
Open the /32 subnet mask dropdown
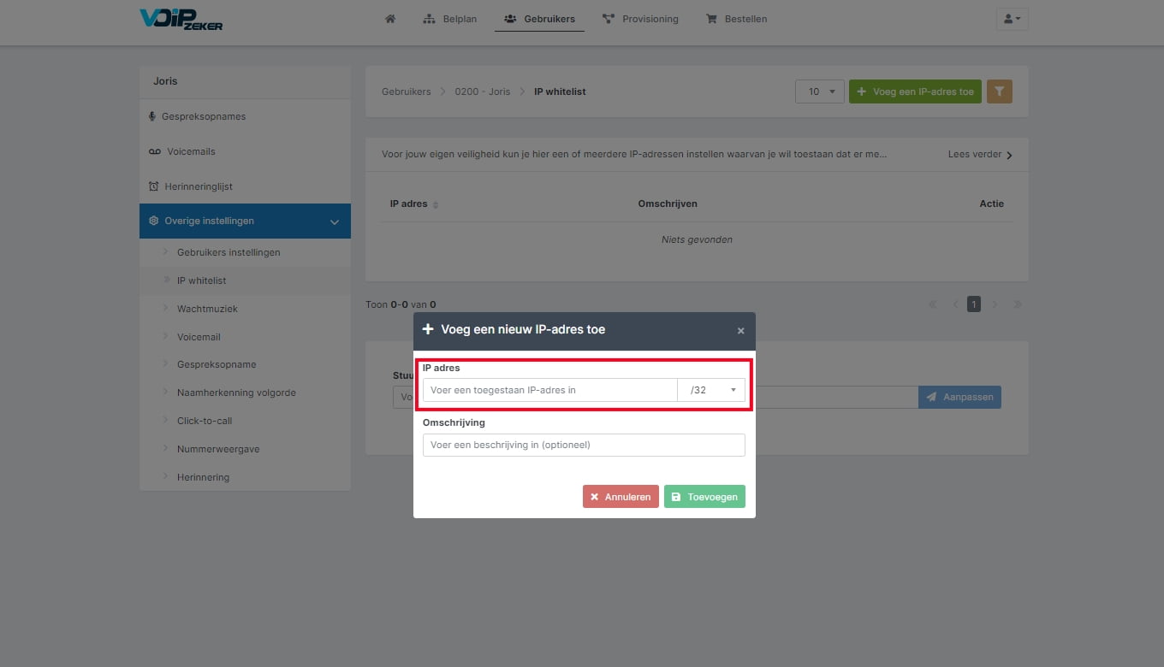(711, 390)
